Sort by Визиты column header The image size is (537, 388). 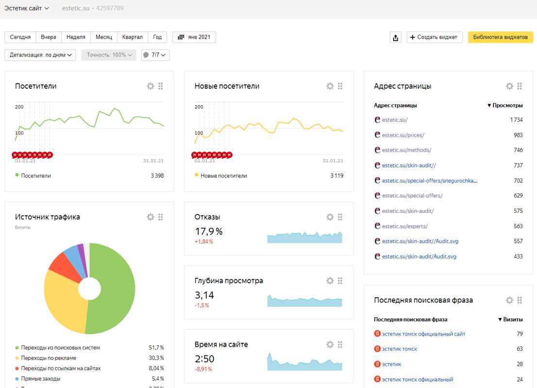point(510,319)
